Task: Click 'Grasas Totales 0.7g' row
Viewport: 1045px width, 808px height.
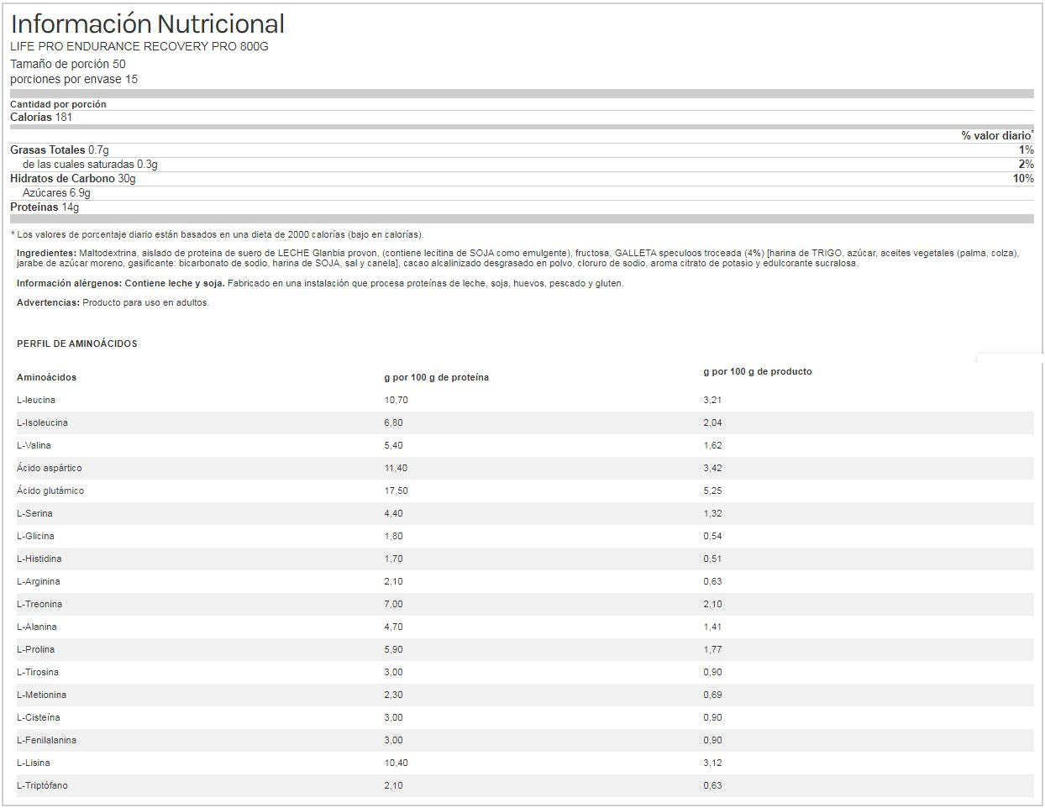Action: tap(522, 150)
